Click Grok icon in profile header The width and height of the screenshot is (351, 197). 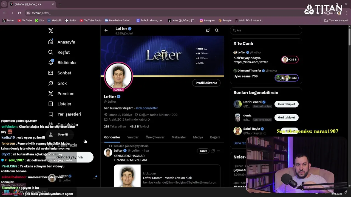[x=208, y=30]
